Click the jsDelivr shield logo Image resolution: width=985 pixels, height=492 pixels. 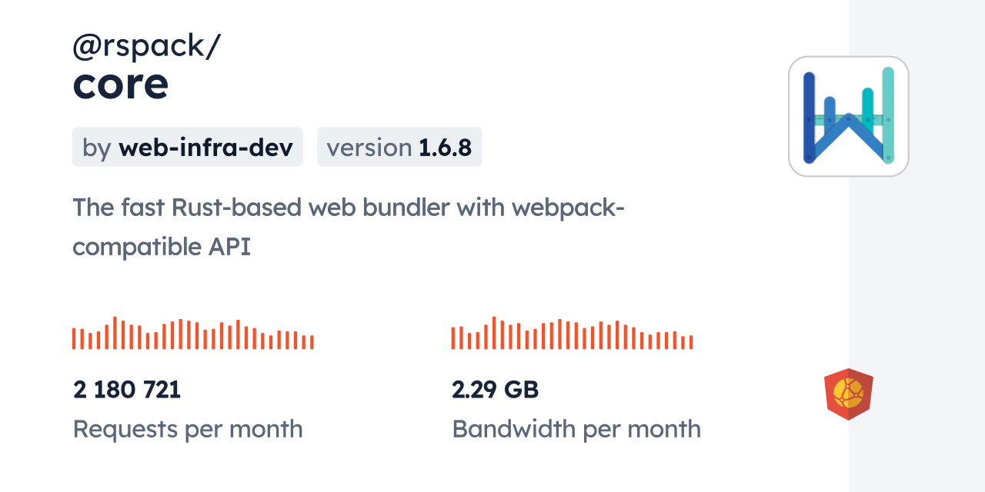pyautogui.click(x=848, y=394)
